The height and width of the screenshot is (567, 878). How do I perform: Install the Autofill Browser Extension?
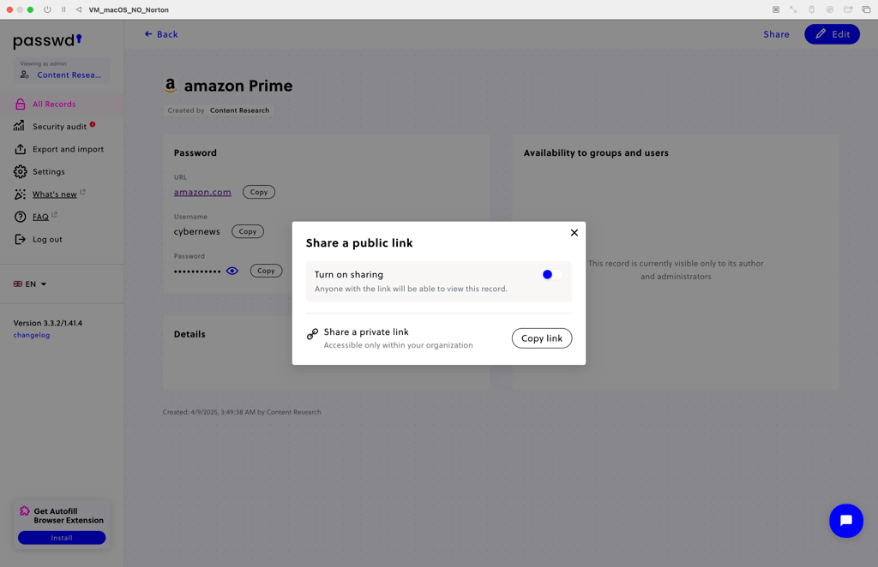[x=62, y=537]
